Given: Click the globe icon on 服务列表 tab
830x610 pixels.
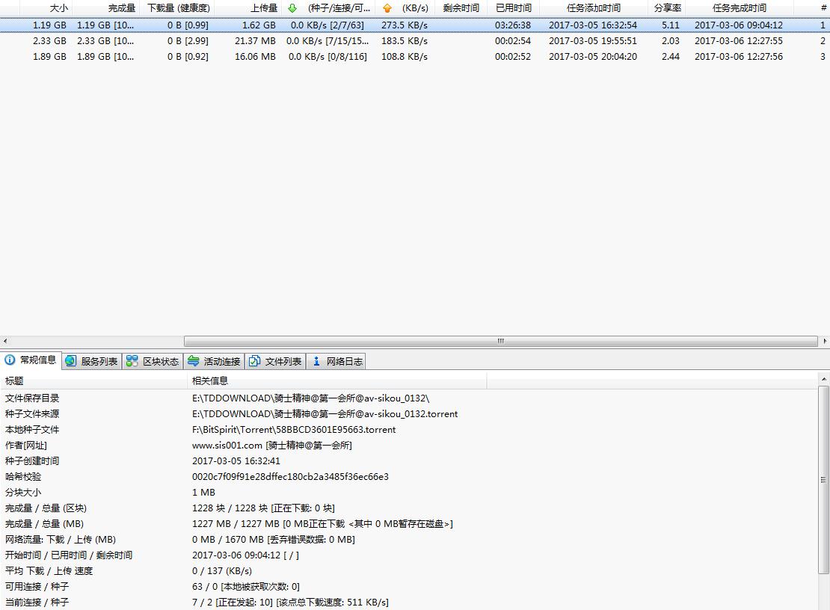Looking at the screenshot, I should tap(71, 361).
